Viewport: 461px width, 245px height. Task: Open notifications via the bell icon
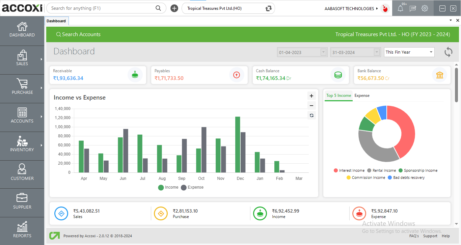tap(400, 8)
